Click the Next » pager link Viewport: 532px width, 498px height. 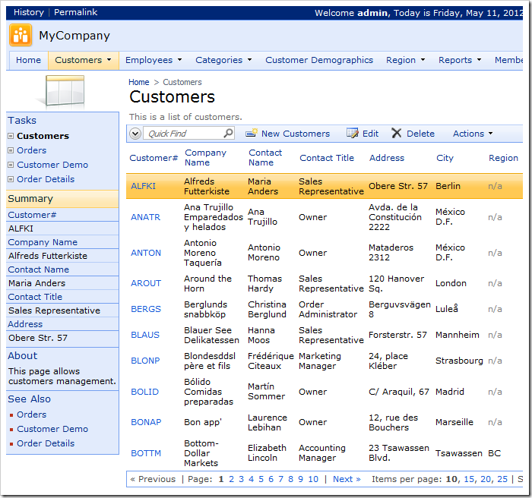pos(347,479)
